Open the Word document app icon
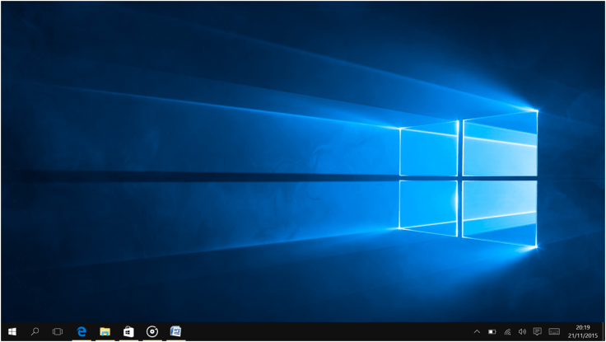 175,331
